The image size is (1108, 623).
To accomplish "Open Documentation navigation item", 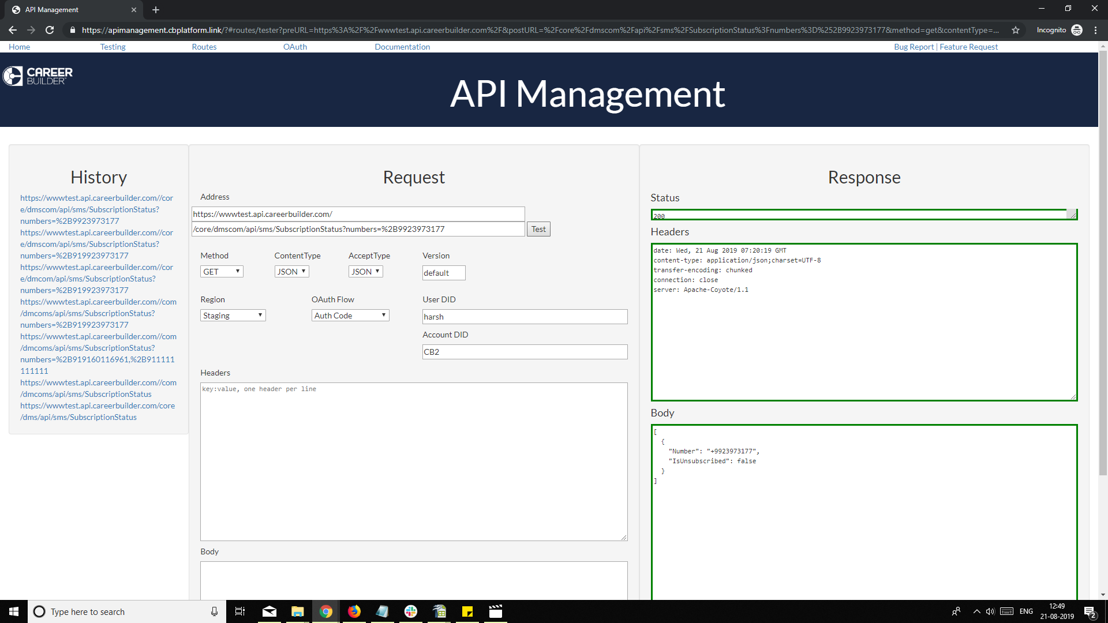I will pos(402,47).
